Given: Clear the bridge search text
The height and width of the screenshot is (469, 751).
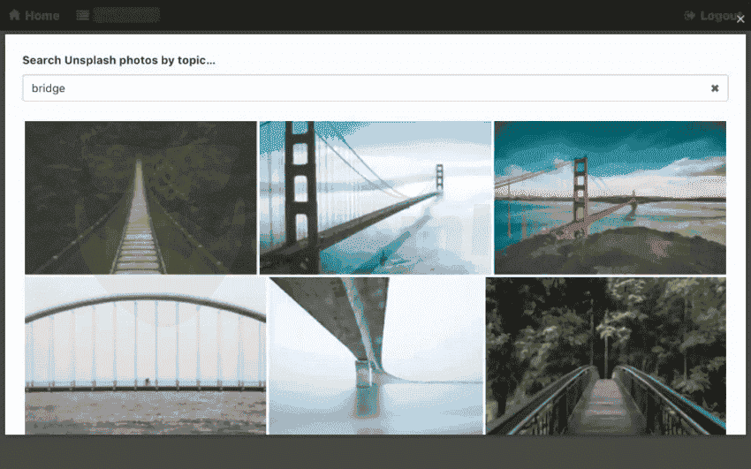Looking at the screenshot, I should coord(715,88).
